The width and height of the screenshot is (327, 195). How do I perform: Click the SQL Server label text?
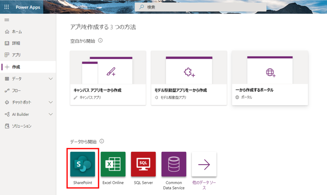pos(143,182)
